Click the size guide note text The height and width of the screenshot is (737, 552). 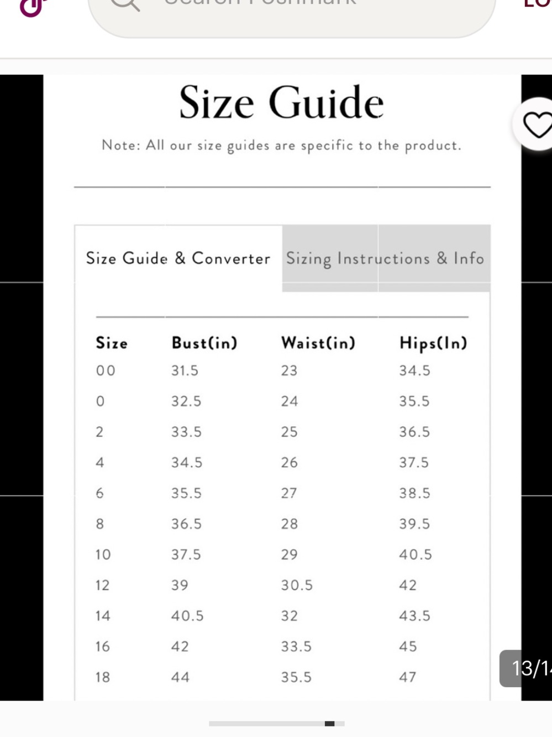coord(281,145)
